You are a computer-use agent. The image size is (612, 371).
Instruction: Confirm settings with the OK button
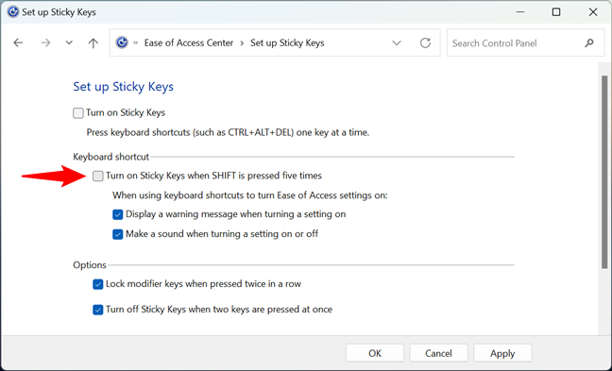click(375, 353)
